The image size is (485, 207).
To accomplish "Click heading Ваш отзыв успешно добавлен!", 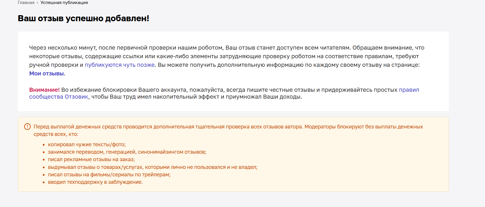I will coord(83,18).
